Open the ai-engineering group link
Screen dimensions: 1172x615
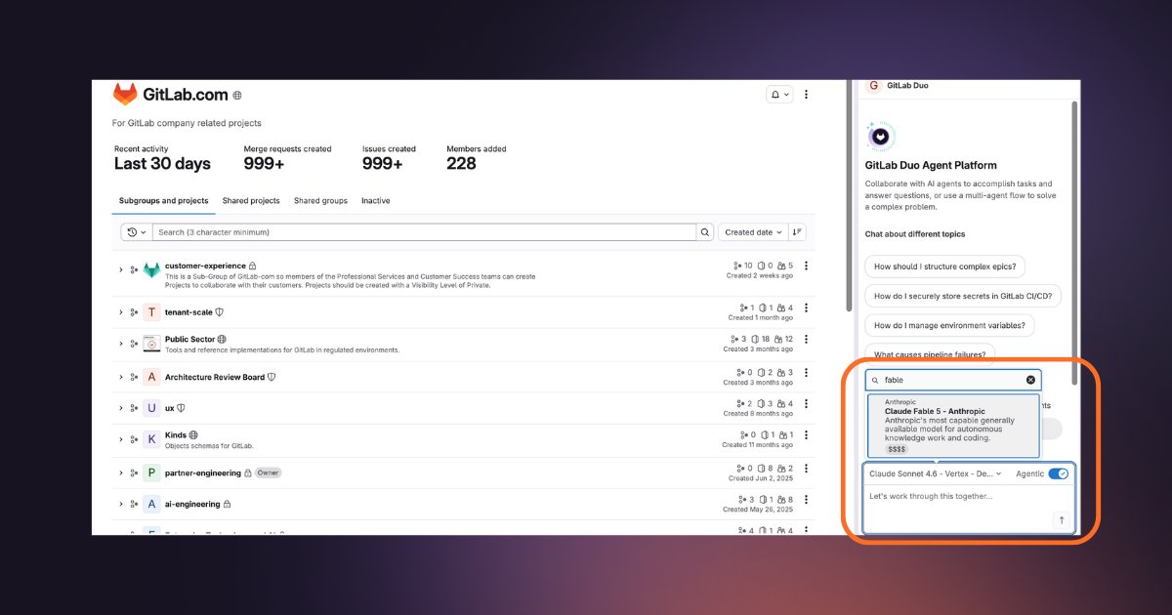(192, 504)
